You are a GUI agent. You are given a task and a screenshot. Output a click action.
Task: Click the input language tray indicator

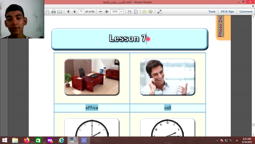tap(237, 140)
